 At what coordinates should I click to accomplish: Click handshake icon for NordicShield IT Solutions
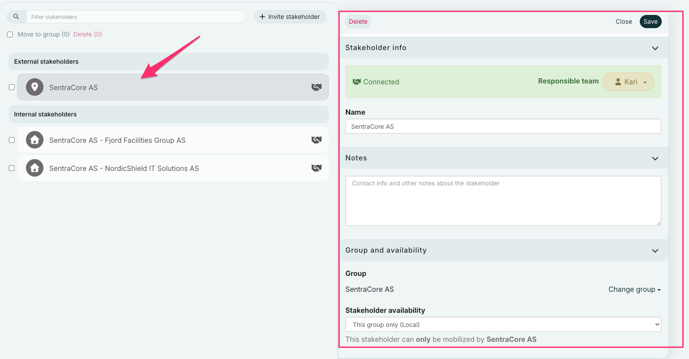click(316, 168)
